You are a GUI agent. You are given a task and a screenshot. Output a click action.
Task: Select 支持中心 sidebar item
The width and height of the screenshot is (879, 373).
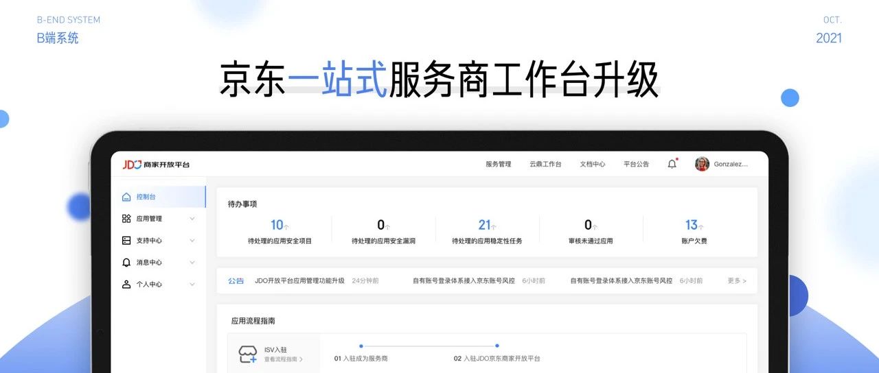click(158, 241)
